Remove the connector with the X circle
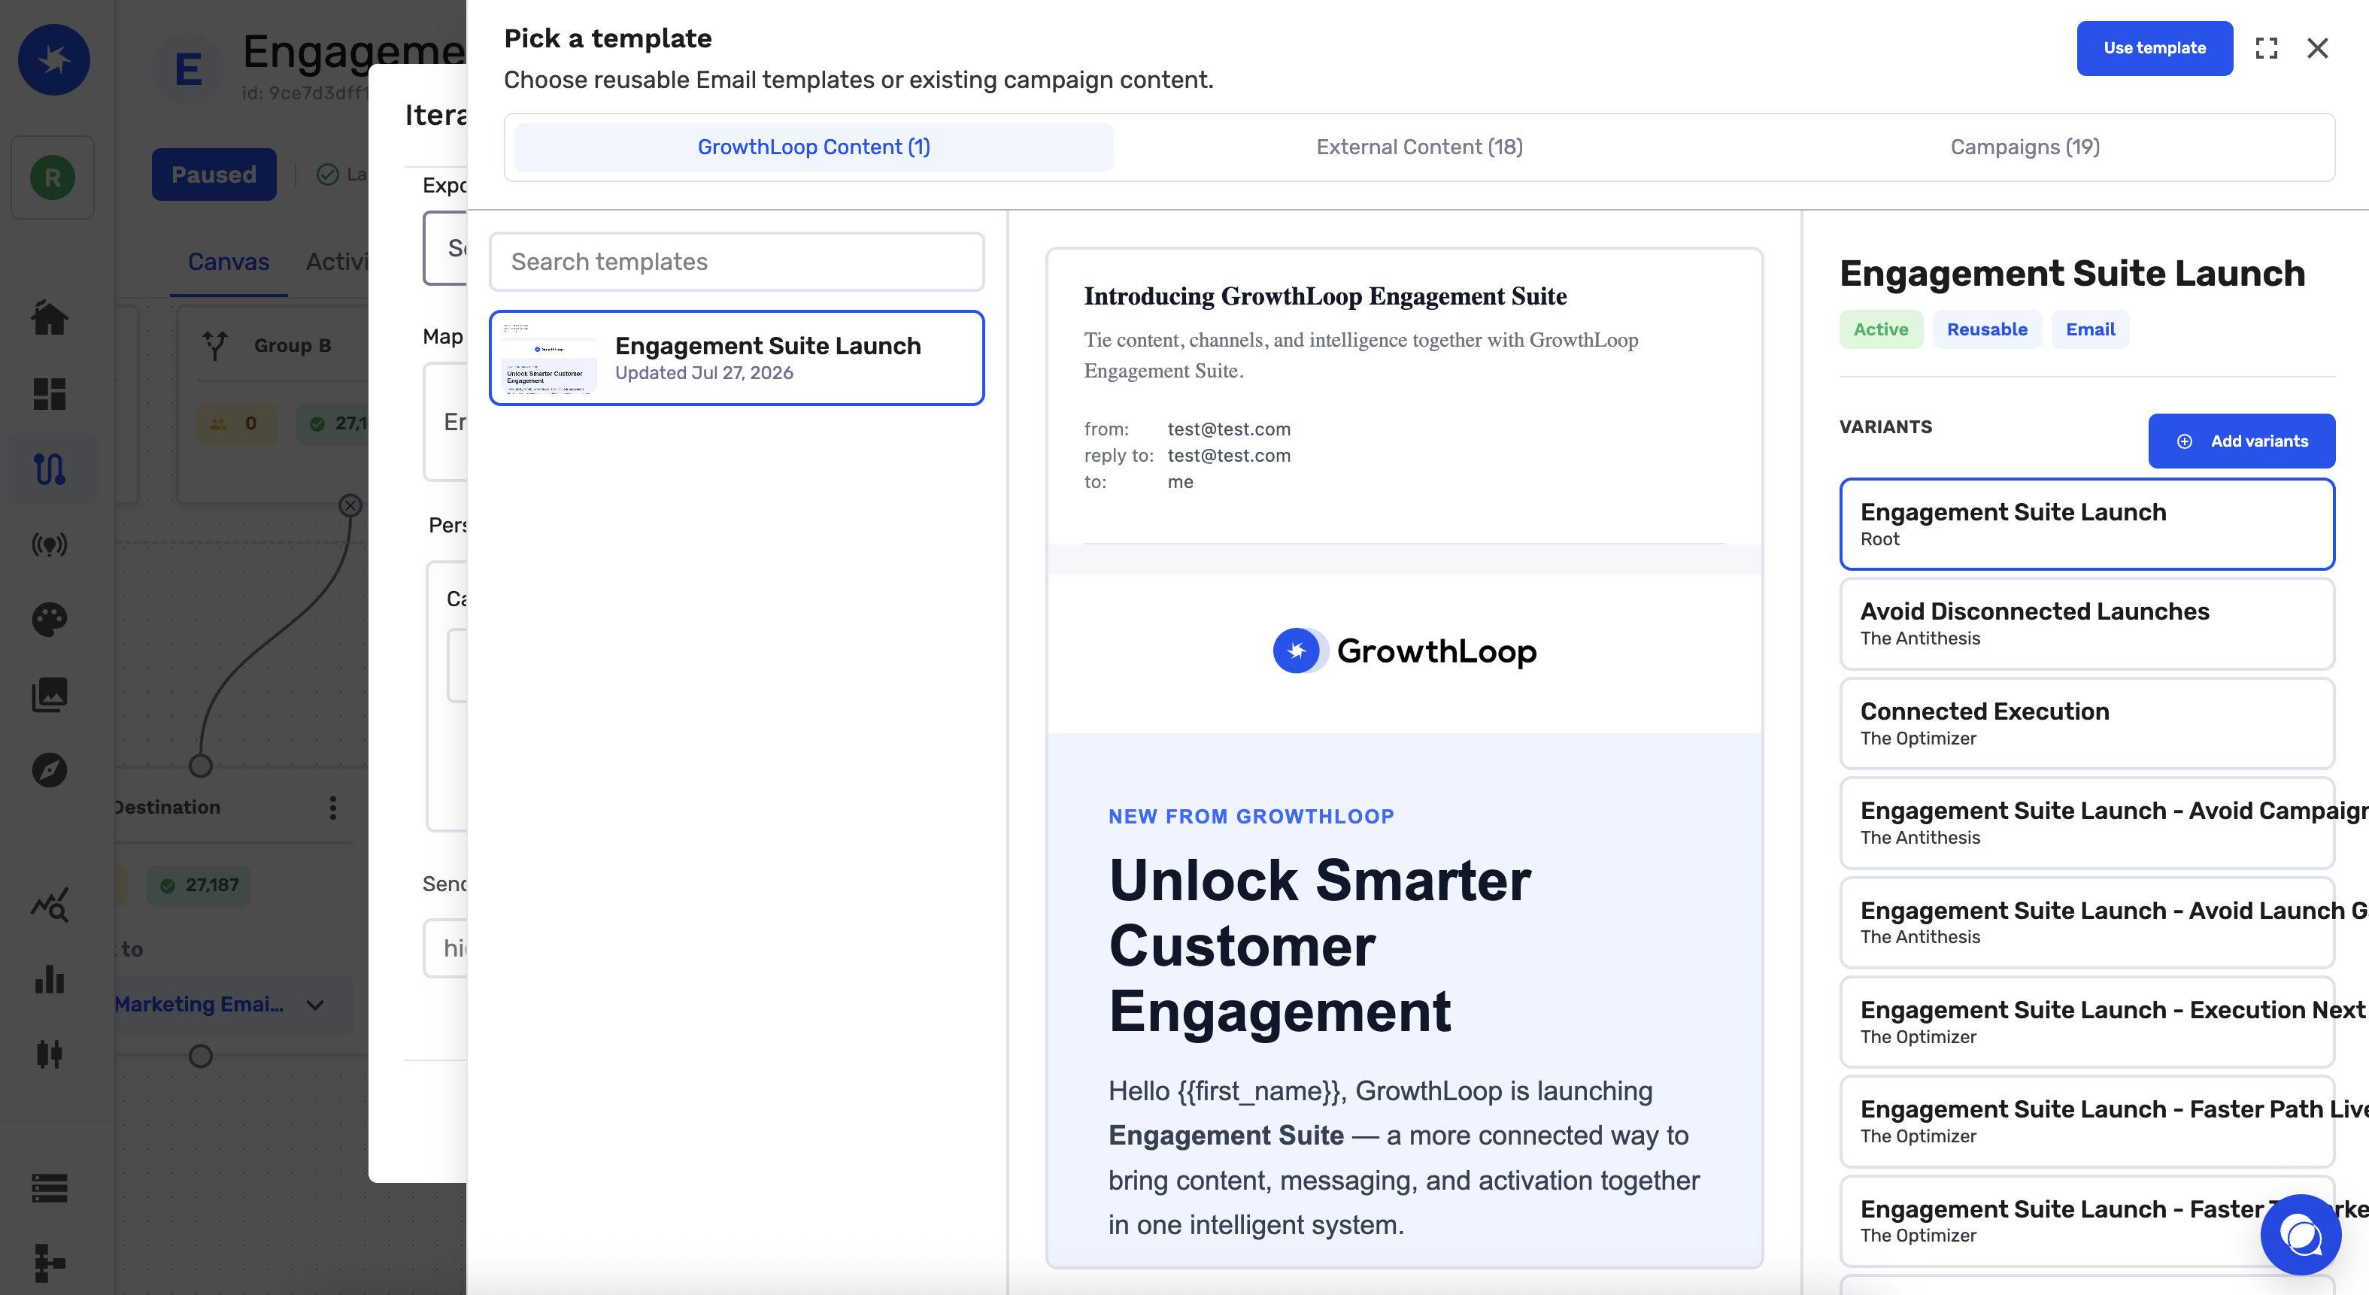Screen dimensions: 2369x1295 350,505
